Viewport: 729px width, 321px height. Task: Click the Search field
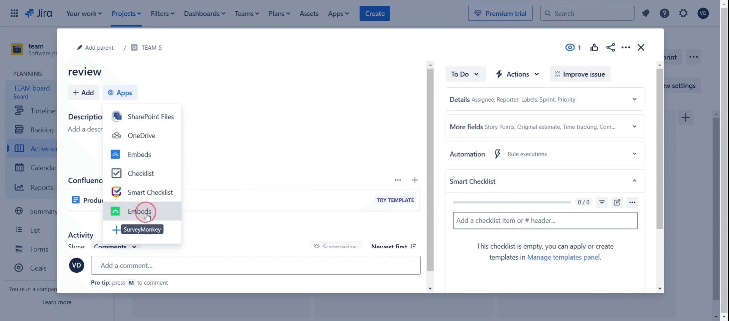pyautogui.click(x=587, y=14)
